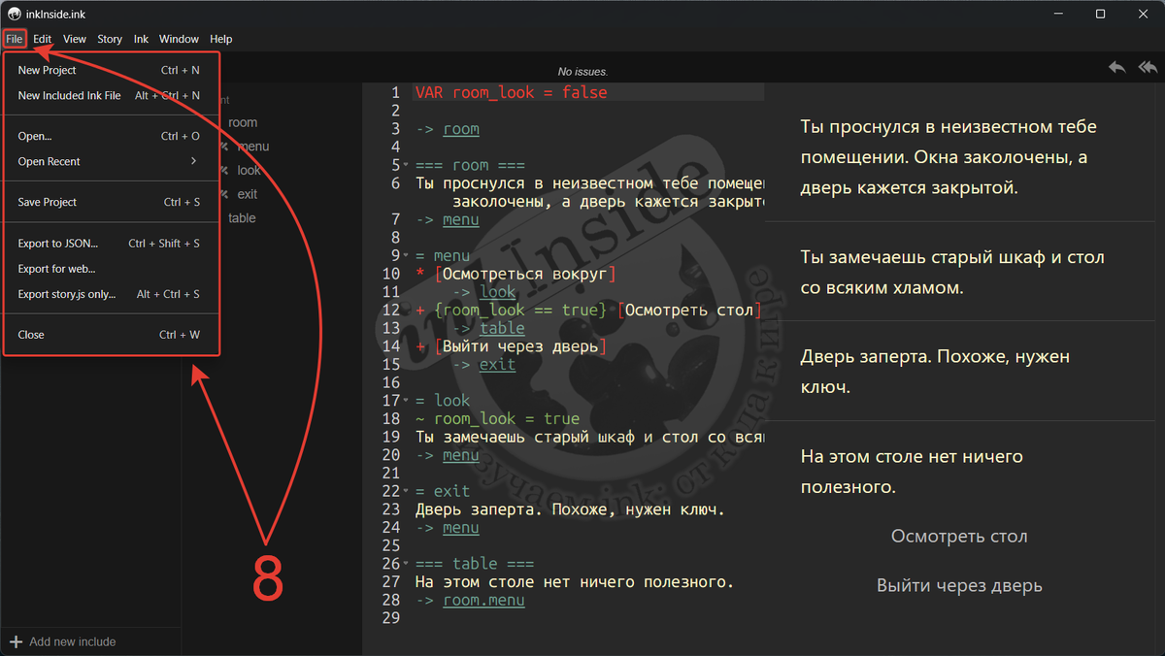Click editor line 'На этом столе нет ничего полезного.'
Viewport: 1165px width, 656px height.
(575, 581)
